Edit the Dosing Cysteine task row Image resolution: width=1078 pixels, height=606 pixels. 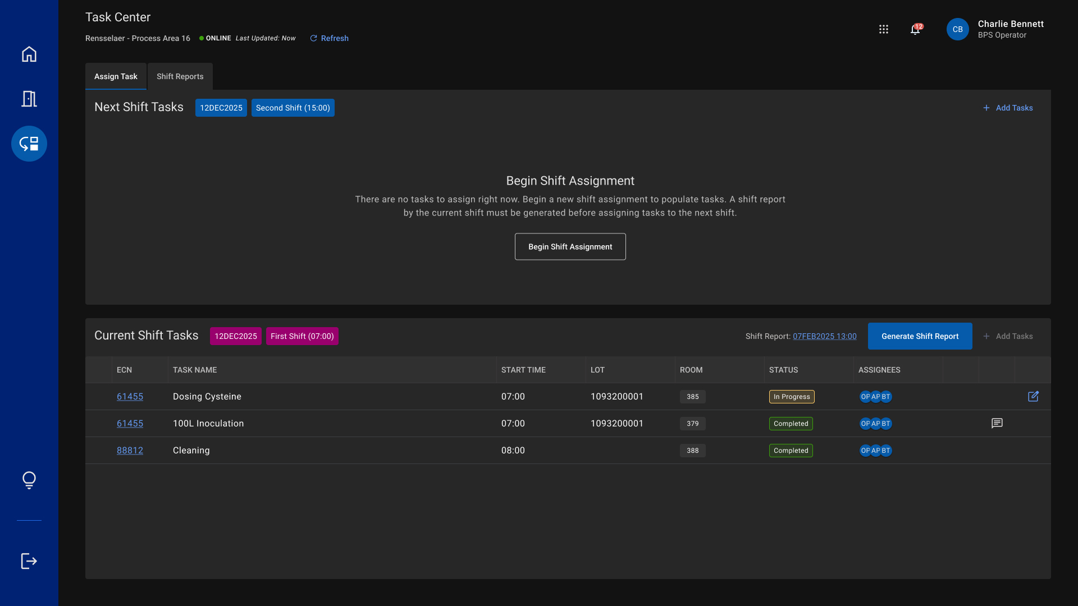coord(1033,397)
